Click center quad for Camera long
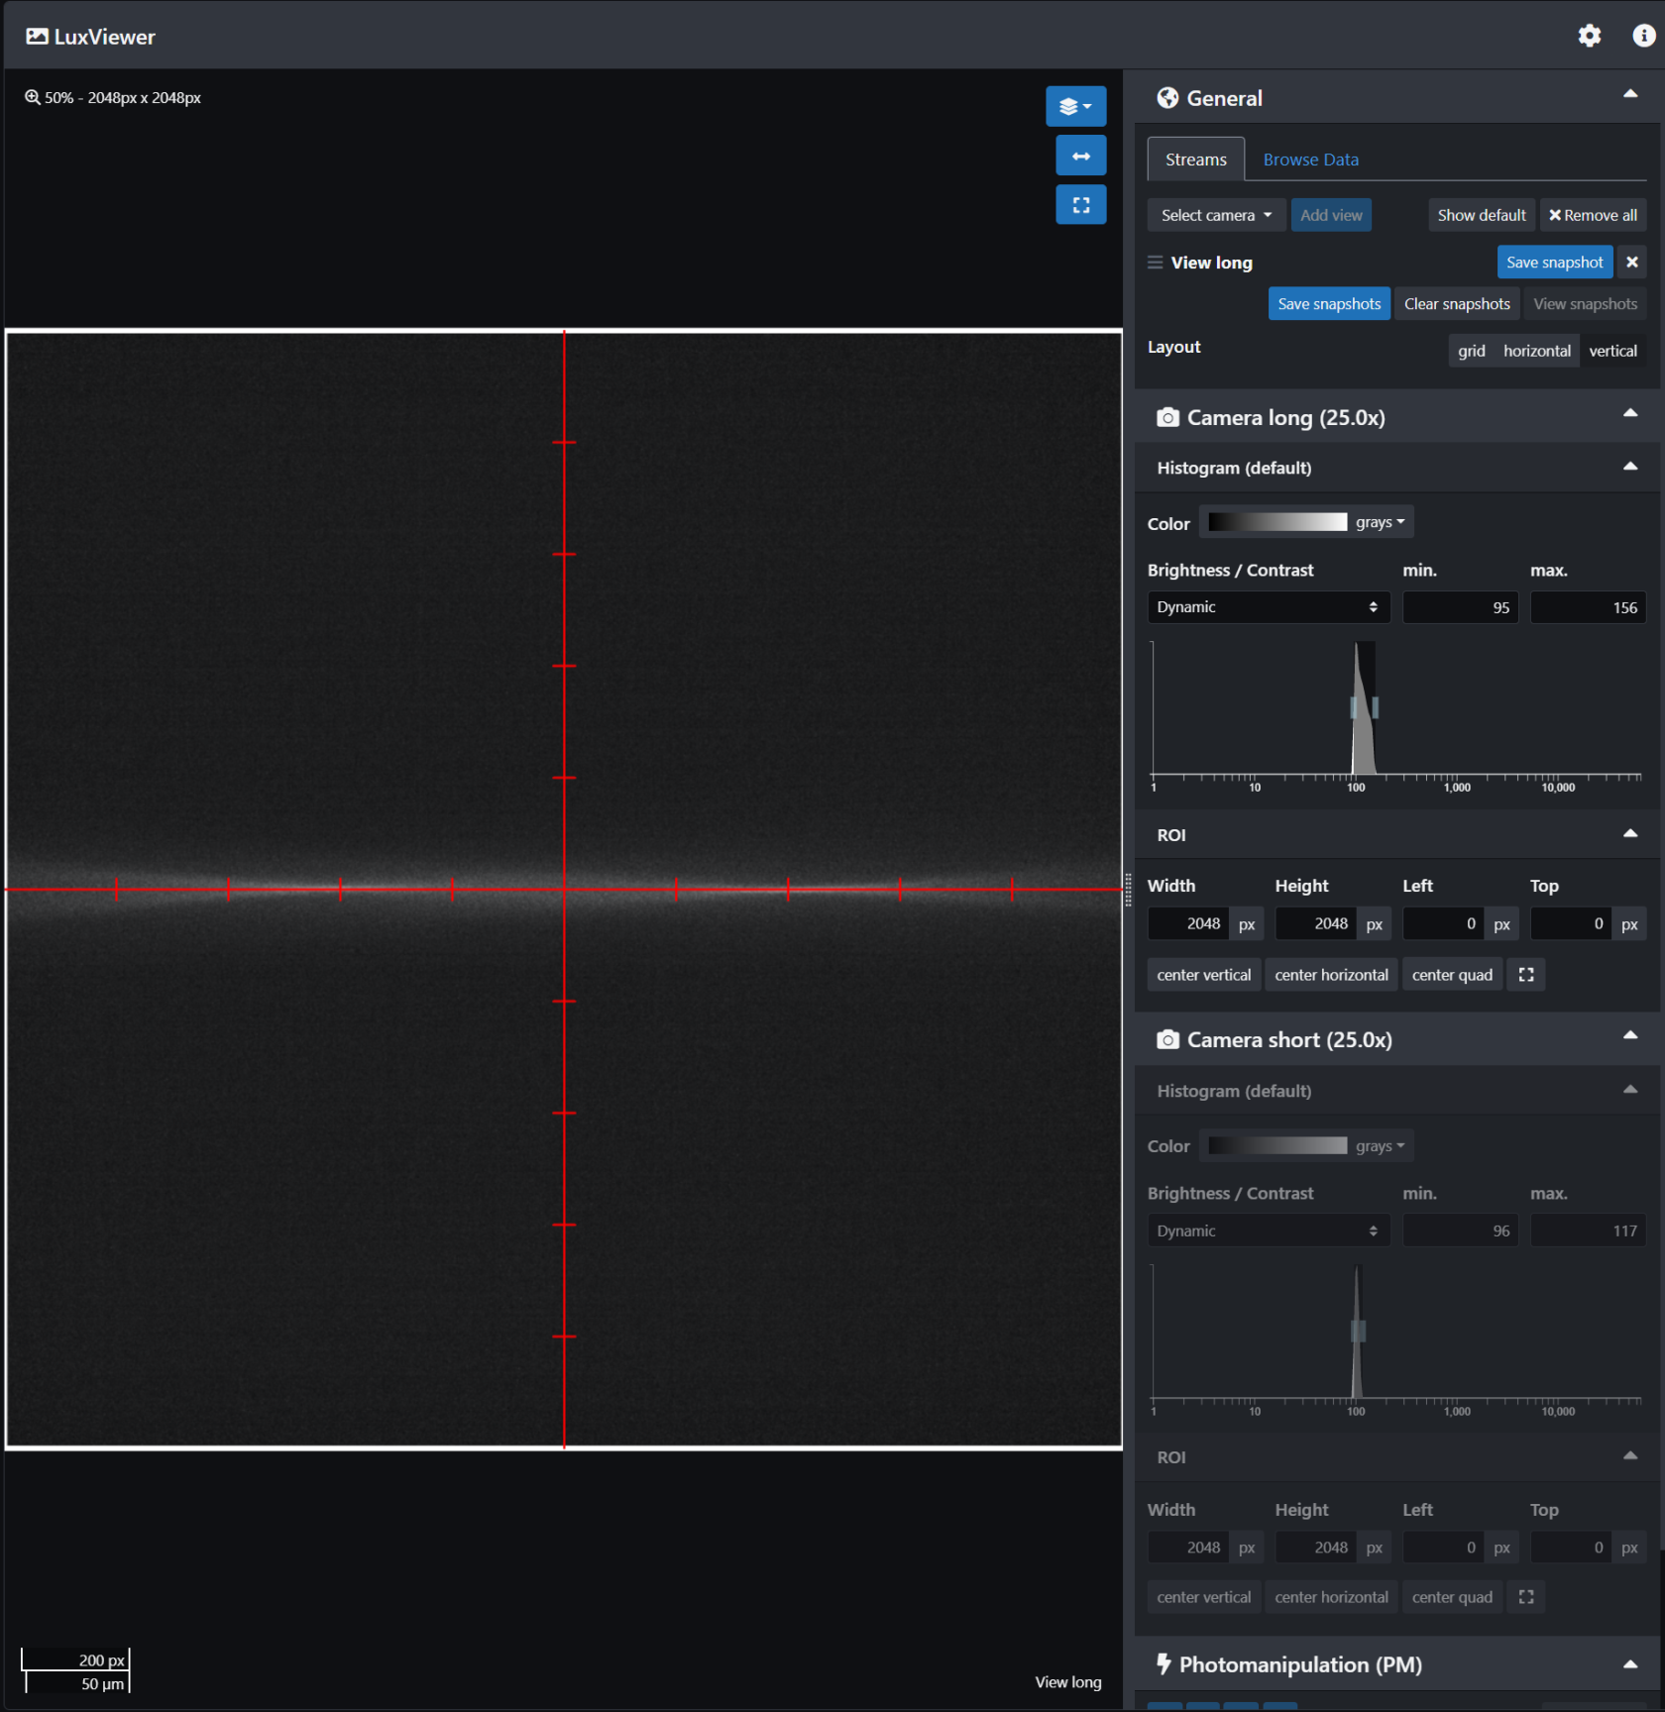This screenshot has height=1712, width=1665. (1452, 975)
